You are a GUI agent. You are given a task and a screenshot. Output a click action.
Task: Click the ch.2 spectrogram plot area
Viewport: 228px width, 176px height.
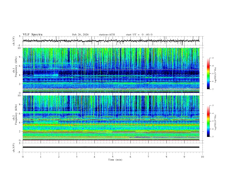click(x=111, y=118)
